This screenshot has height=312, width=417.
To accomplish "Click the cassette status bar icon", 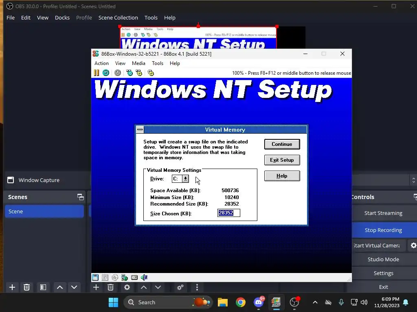I will pos(134,277).
